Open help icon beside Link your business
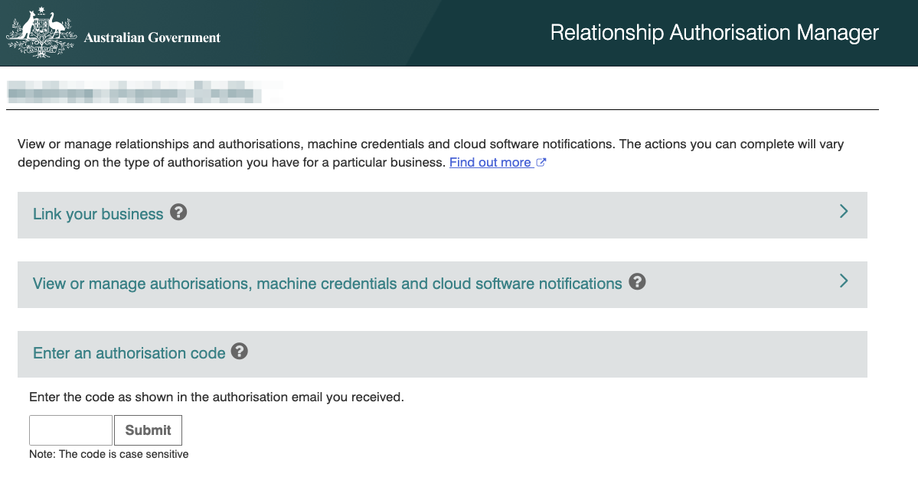Viewport: 918px width, 493px height. point(178,212)
